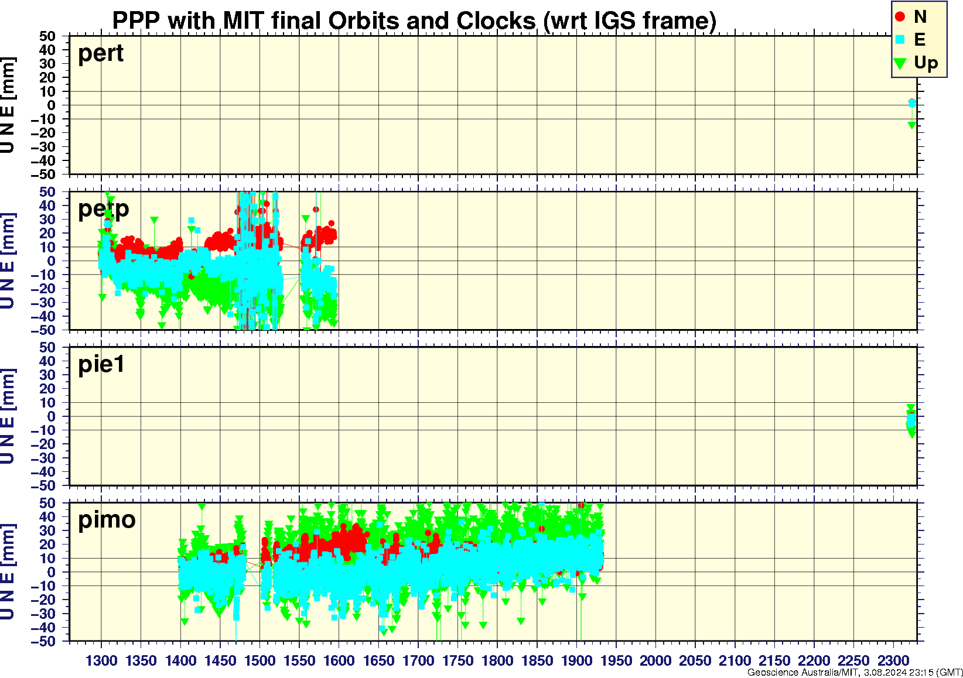
Task: Select the 'petp' station label
Action: 104,209
